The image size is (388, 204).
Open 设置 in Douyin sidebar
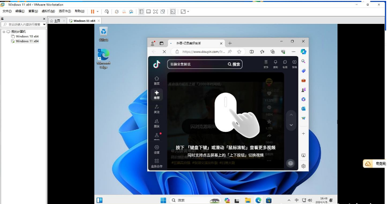point(156,149)
